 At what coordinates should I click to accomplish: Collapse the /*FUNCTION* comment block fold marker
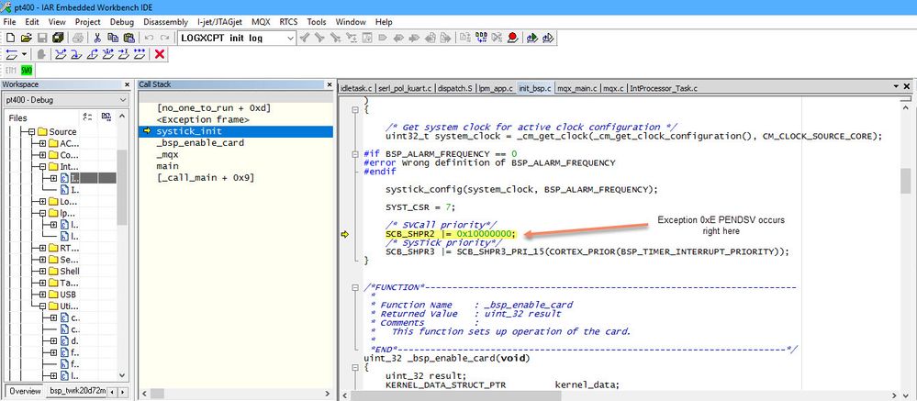(355, 287)
